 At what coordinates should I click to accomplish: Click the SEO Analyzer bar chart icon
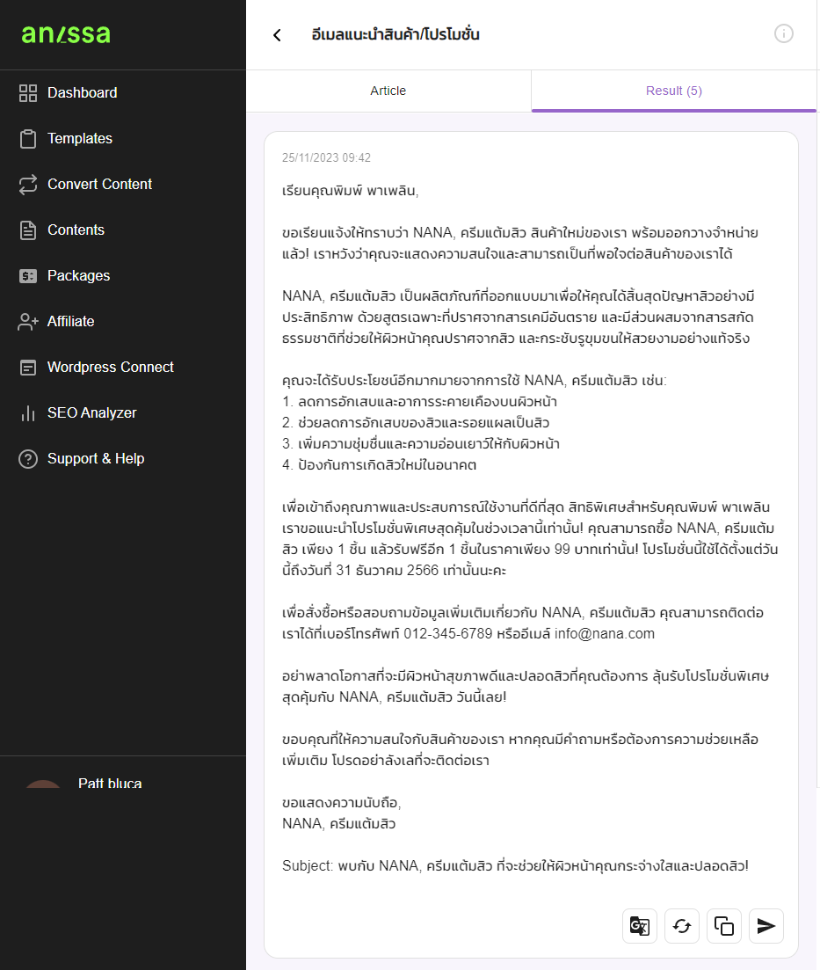click(x=28, y=413)
